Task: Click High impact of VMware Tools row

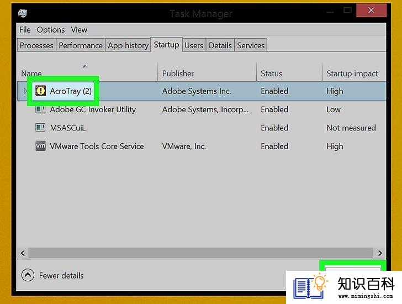Action: (x=335, y=146)
